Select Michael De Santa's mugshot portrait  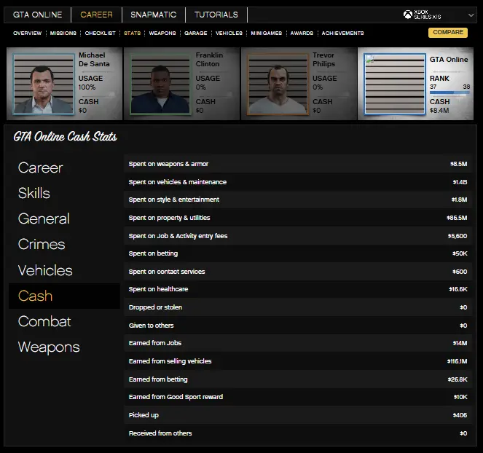[42, 84]
